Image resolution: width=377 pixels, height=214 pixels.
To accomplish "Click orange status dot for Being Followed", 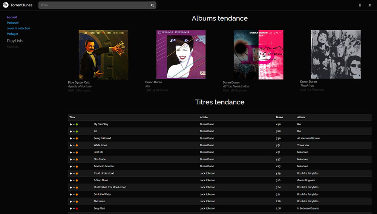I will pos(77,138).
